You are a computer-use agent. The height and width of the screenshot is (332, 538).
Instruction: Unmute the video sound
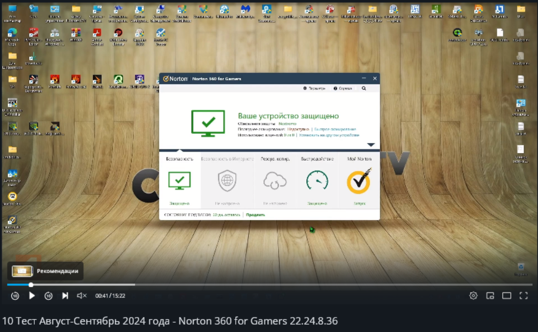81,296
